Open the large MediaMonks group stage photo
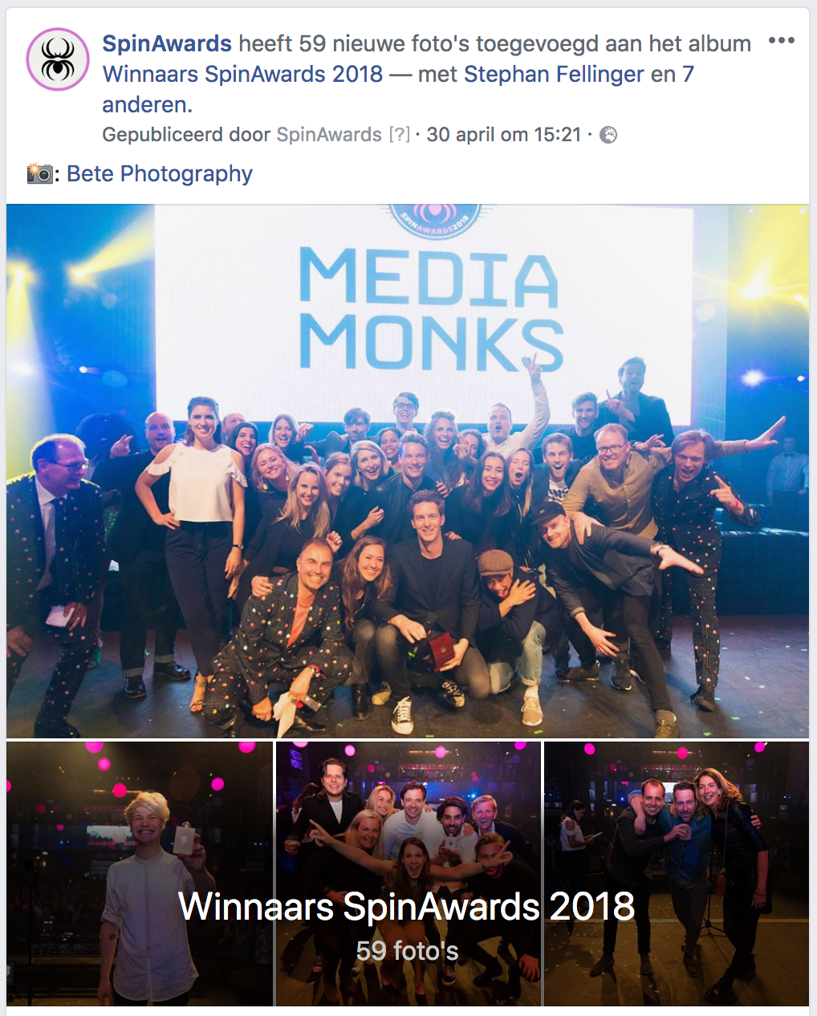The height and width of the screenshot is (1016, 817). 408,471
